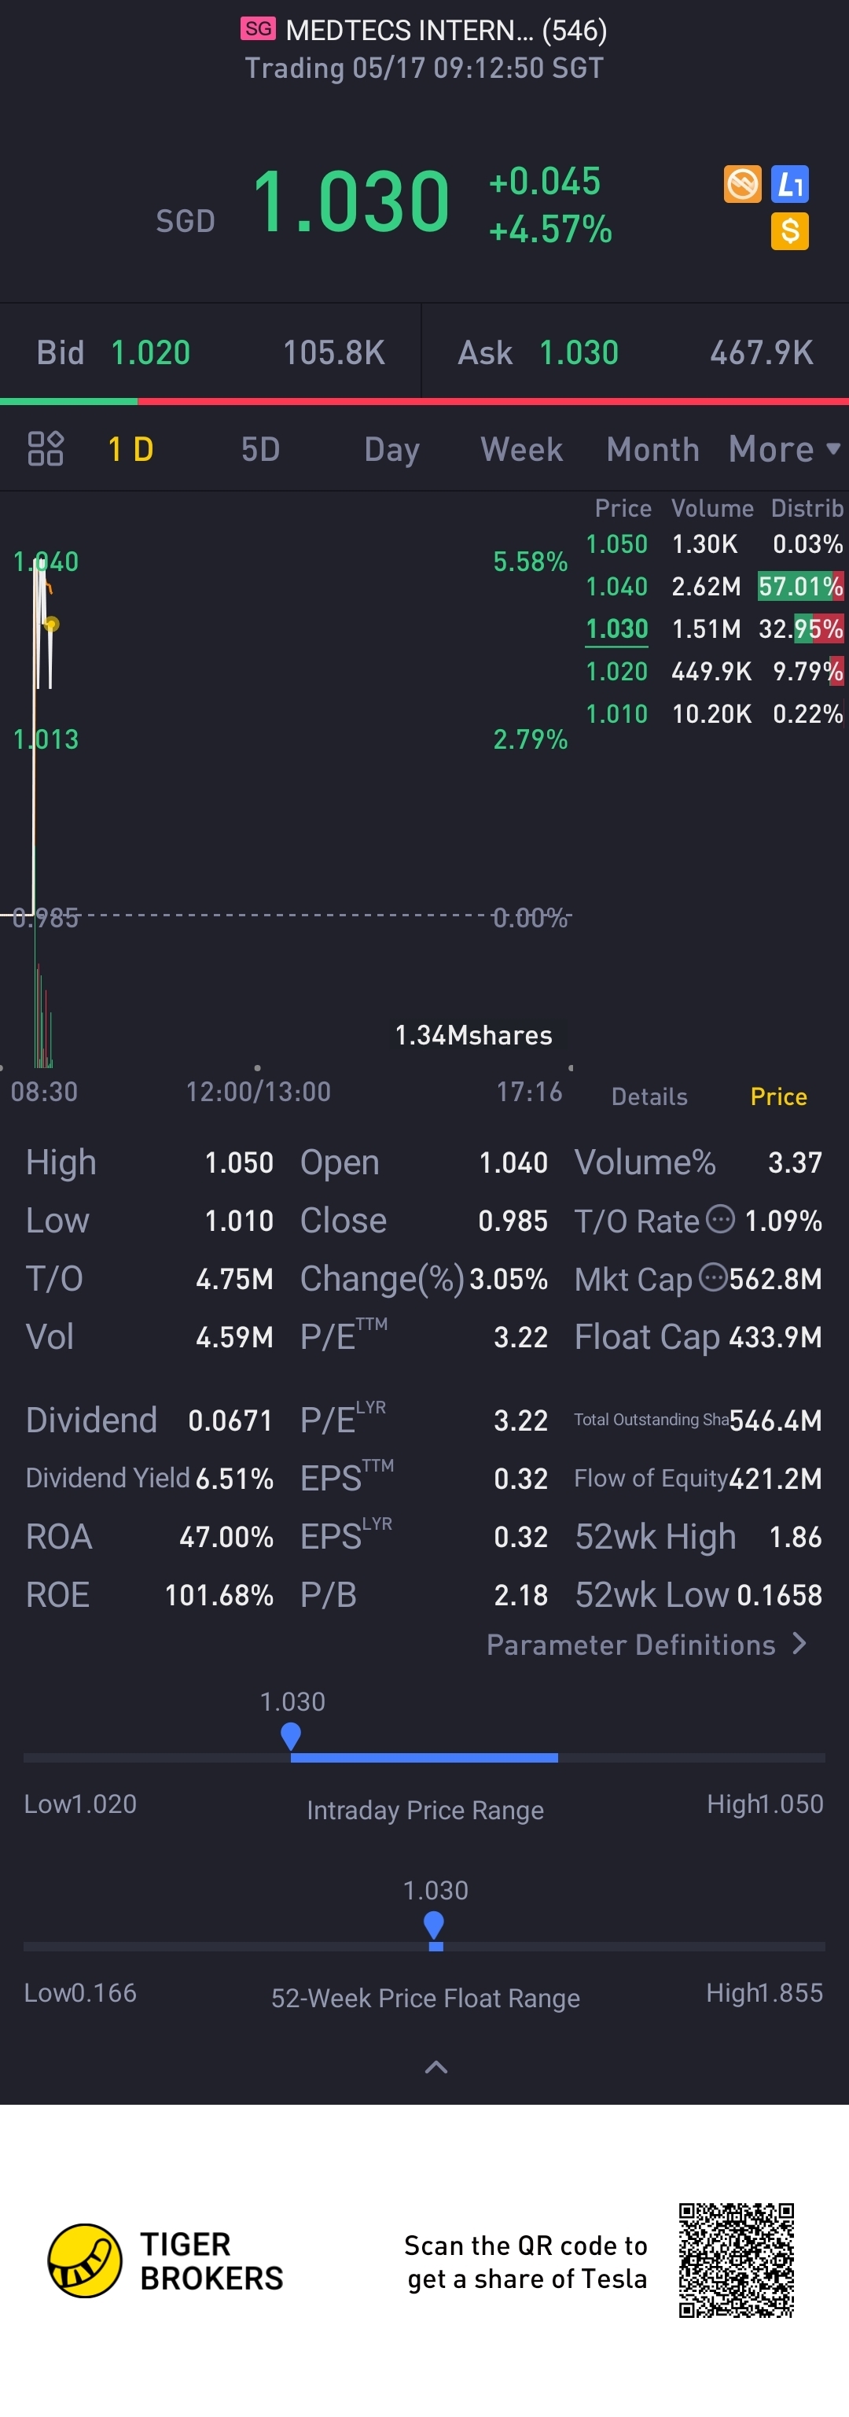This screenshot has height=2417, width=849.
Task: Open the More timeframe dropdown
Action: 785,448
